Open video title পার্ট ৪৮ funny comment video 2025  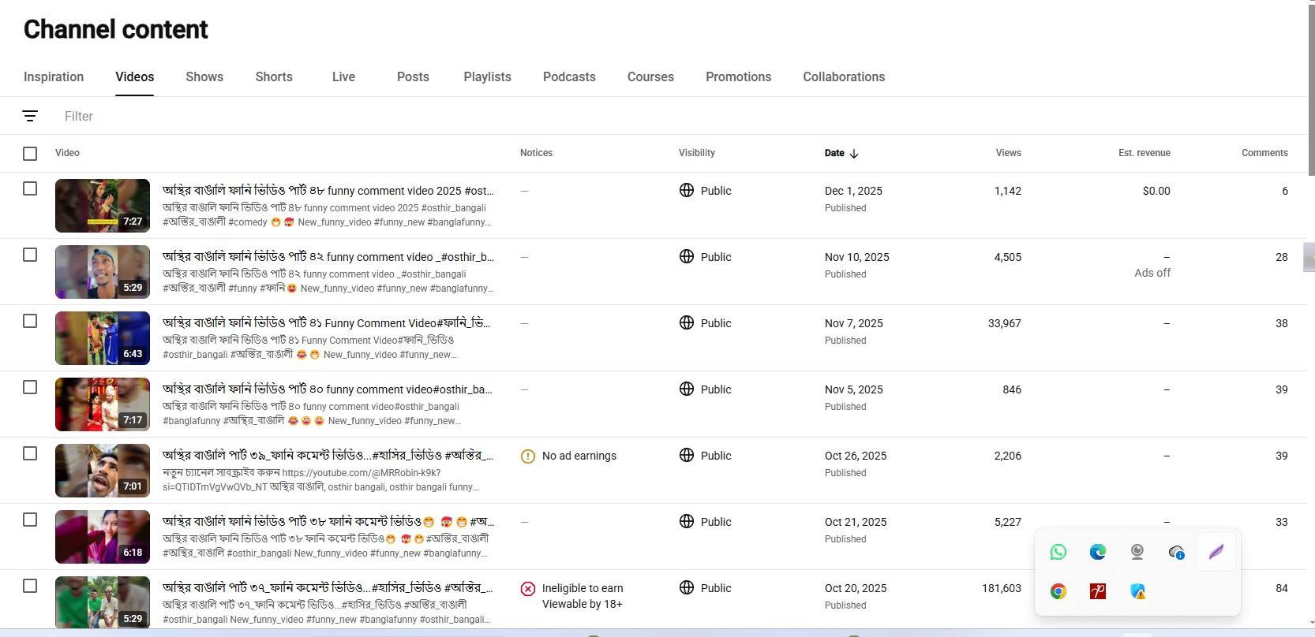[x=328, y=190]
